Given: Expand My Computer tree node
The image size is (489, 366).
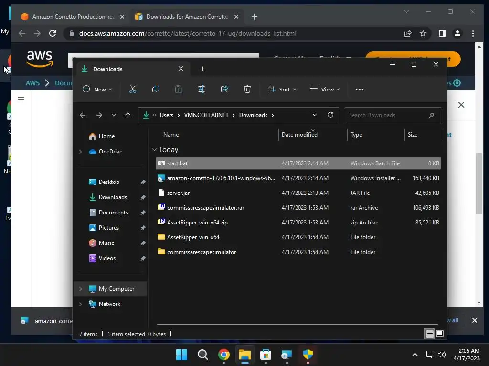Looking at the screenshot, I should 80,289.
